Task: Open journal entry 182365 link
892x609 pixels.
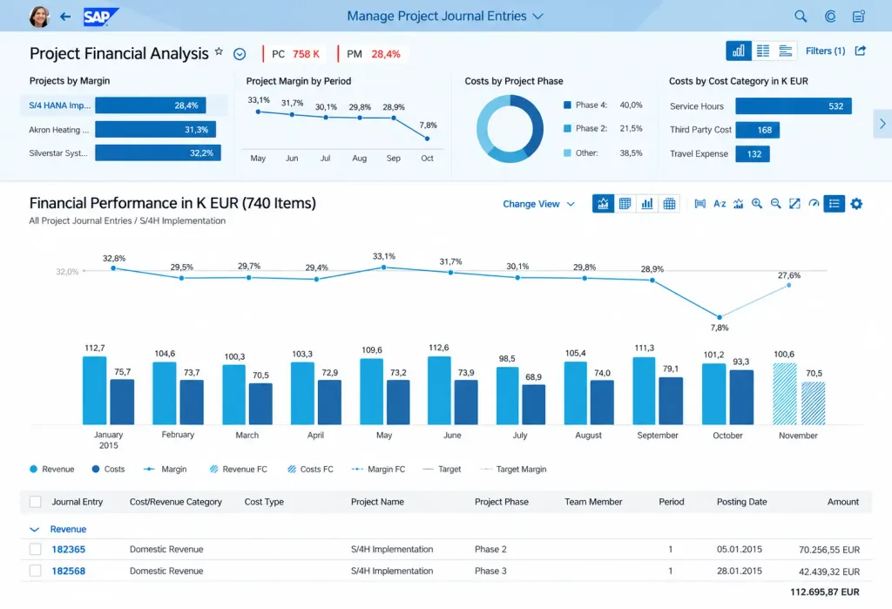Action: tap(68, 549)
